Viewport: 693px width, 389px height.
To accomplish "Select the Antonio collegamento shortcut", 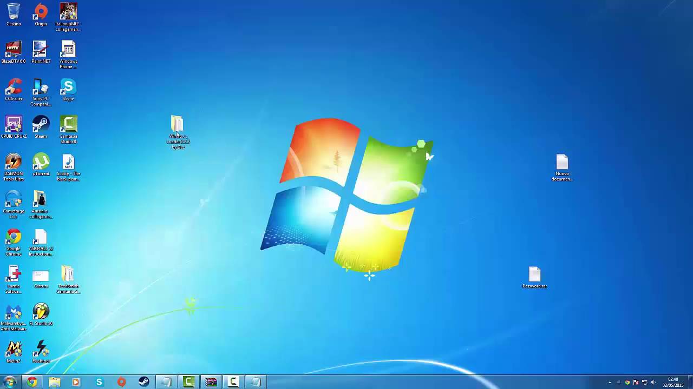I will pos(41,205).
